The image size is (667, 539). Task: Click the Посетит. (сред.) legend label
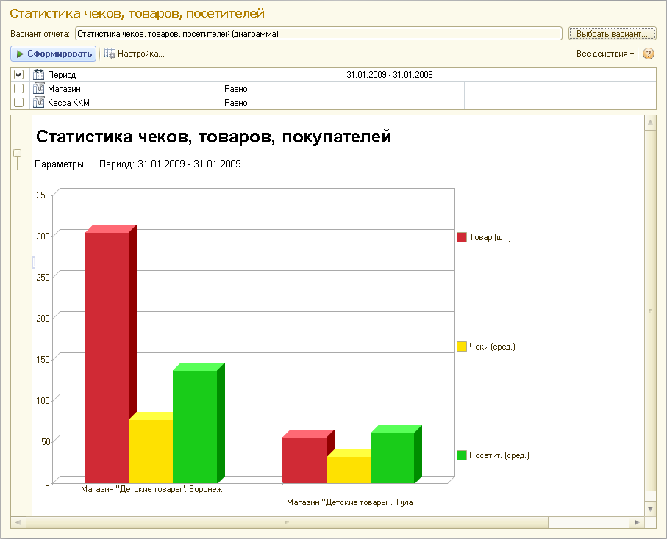[x=499, y=455]
